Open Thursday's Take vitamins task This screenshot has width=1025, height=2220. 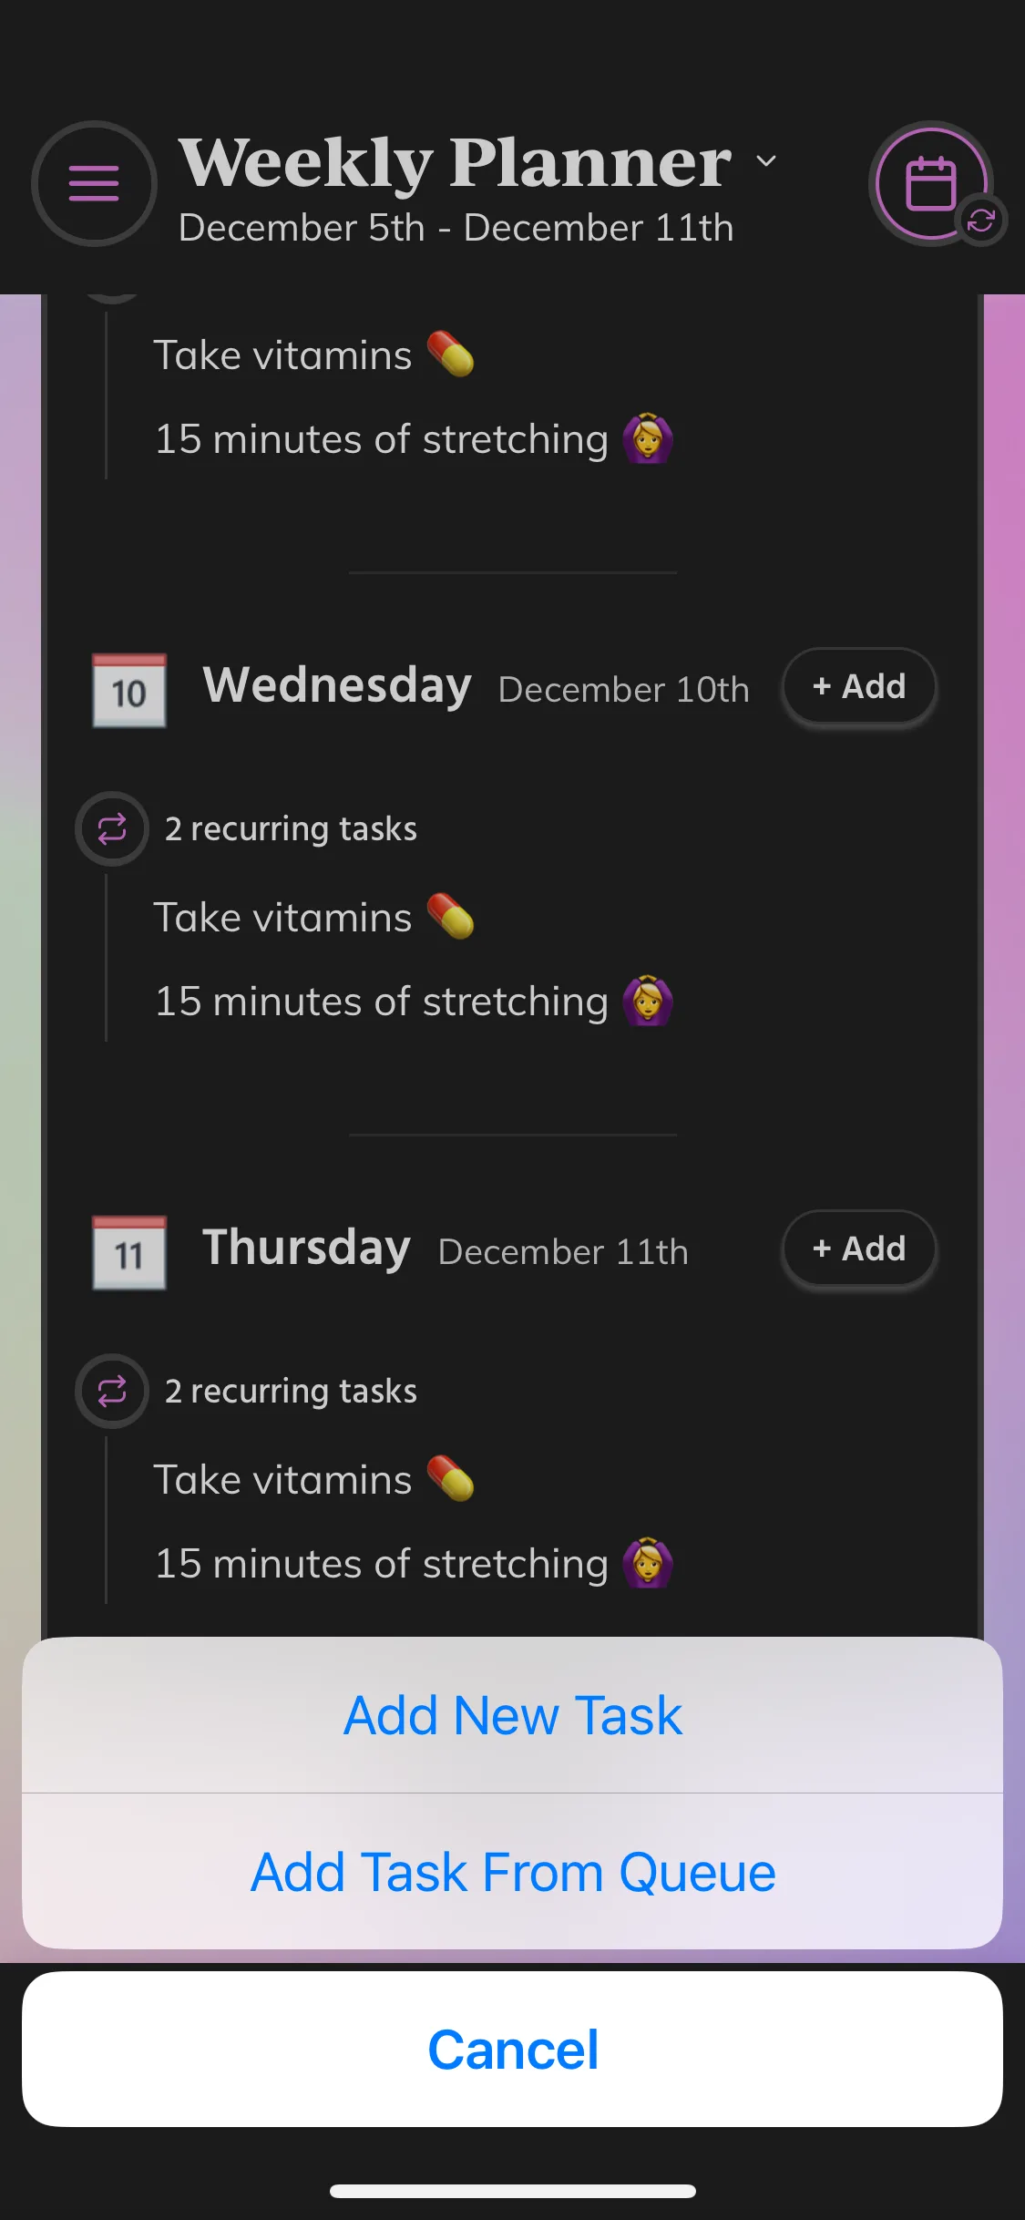(282, 1480)
